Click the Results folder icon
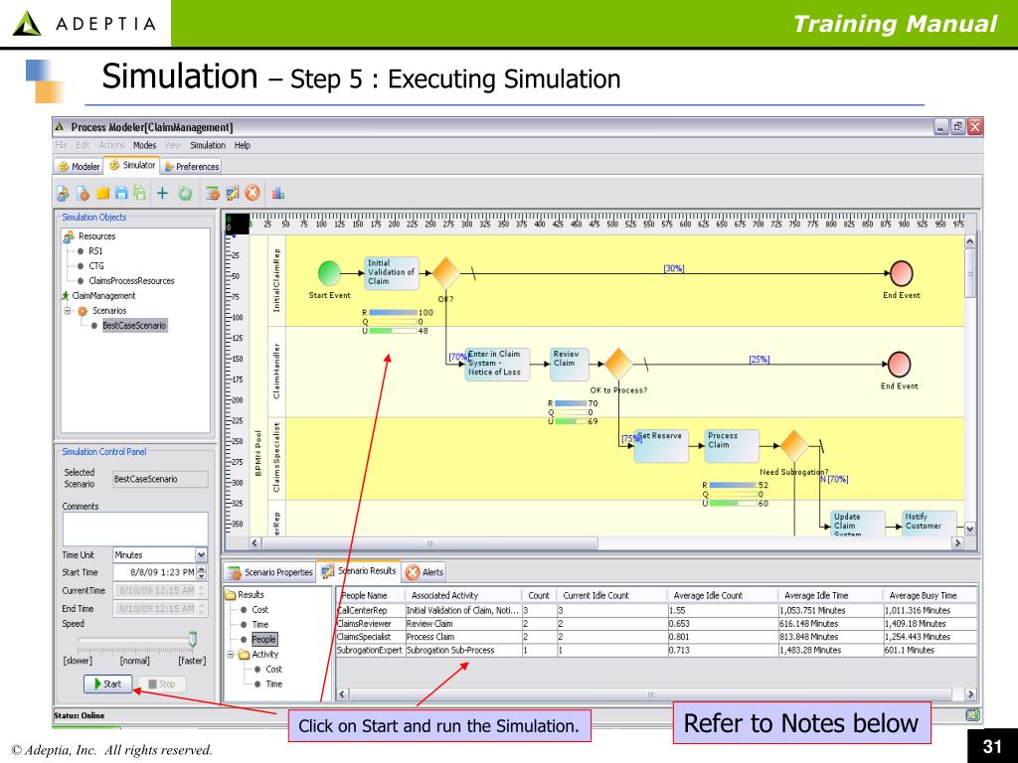 click(231, 595)
